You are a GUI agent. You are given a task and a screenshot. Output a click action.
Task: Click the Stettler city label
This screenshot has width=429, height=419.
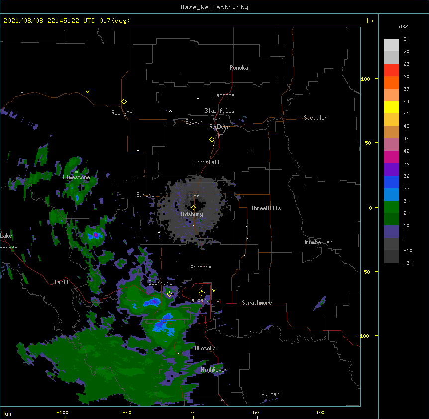(x=316, y=118)
